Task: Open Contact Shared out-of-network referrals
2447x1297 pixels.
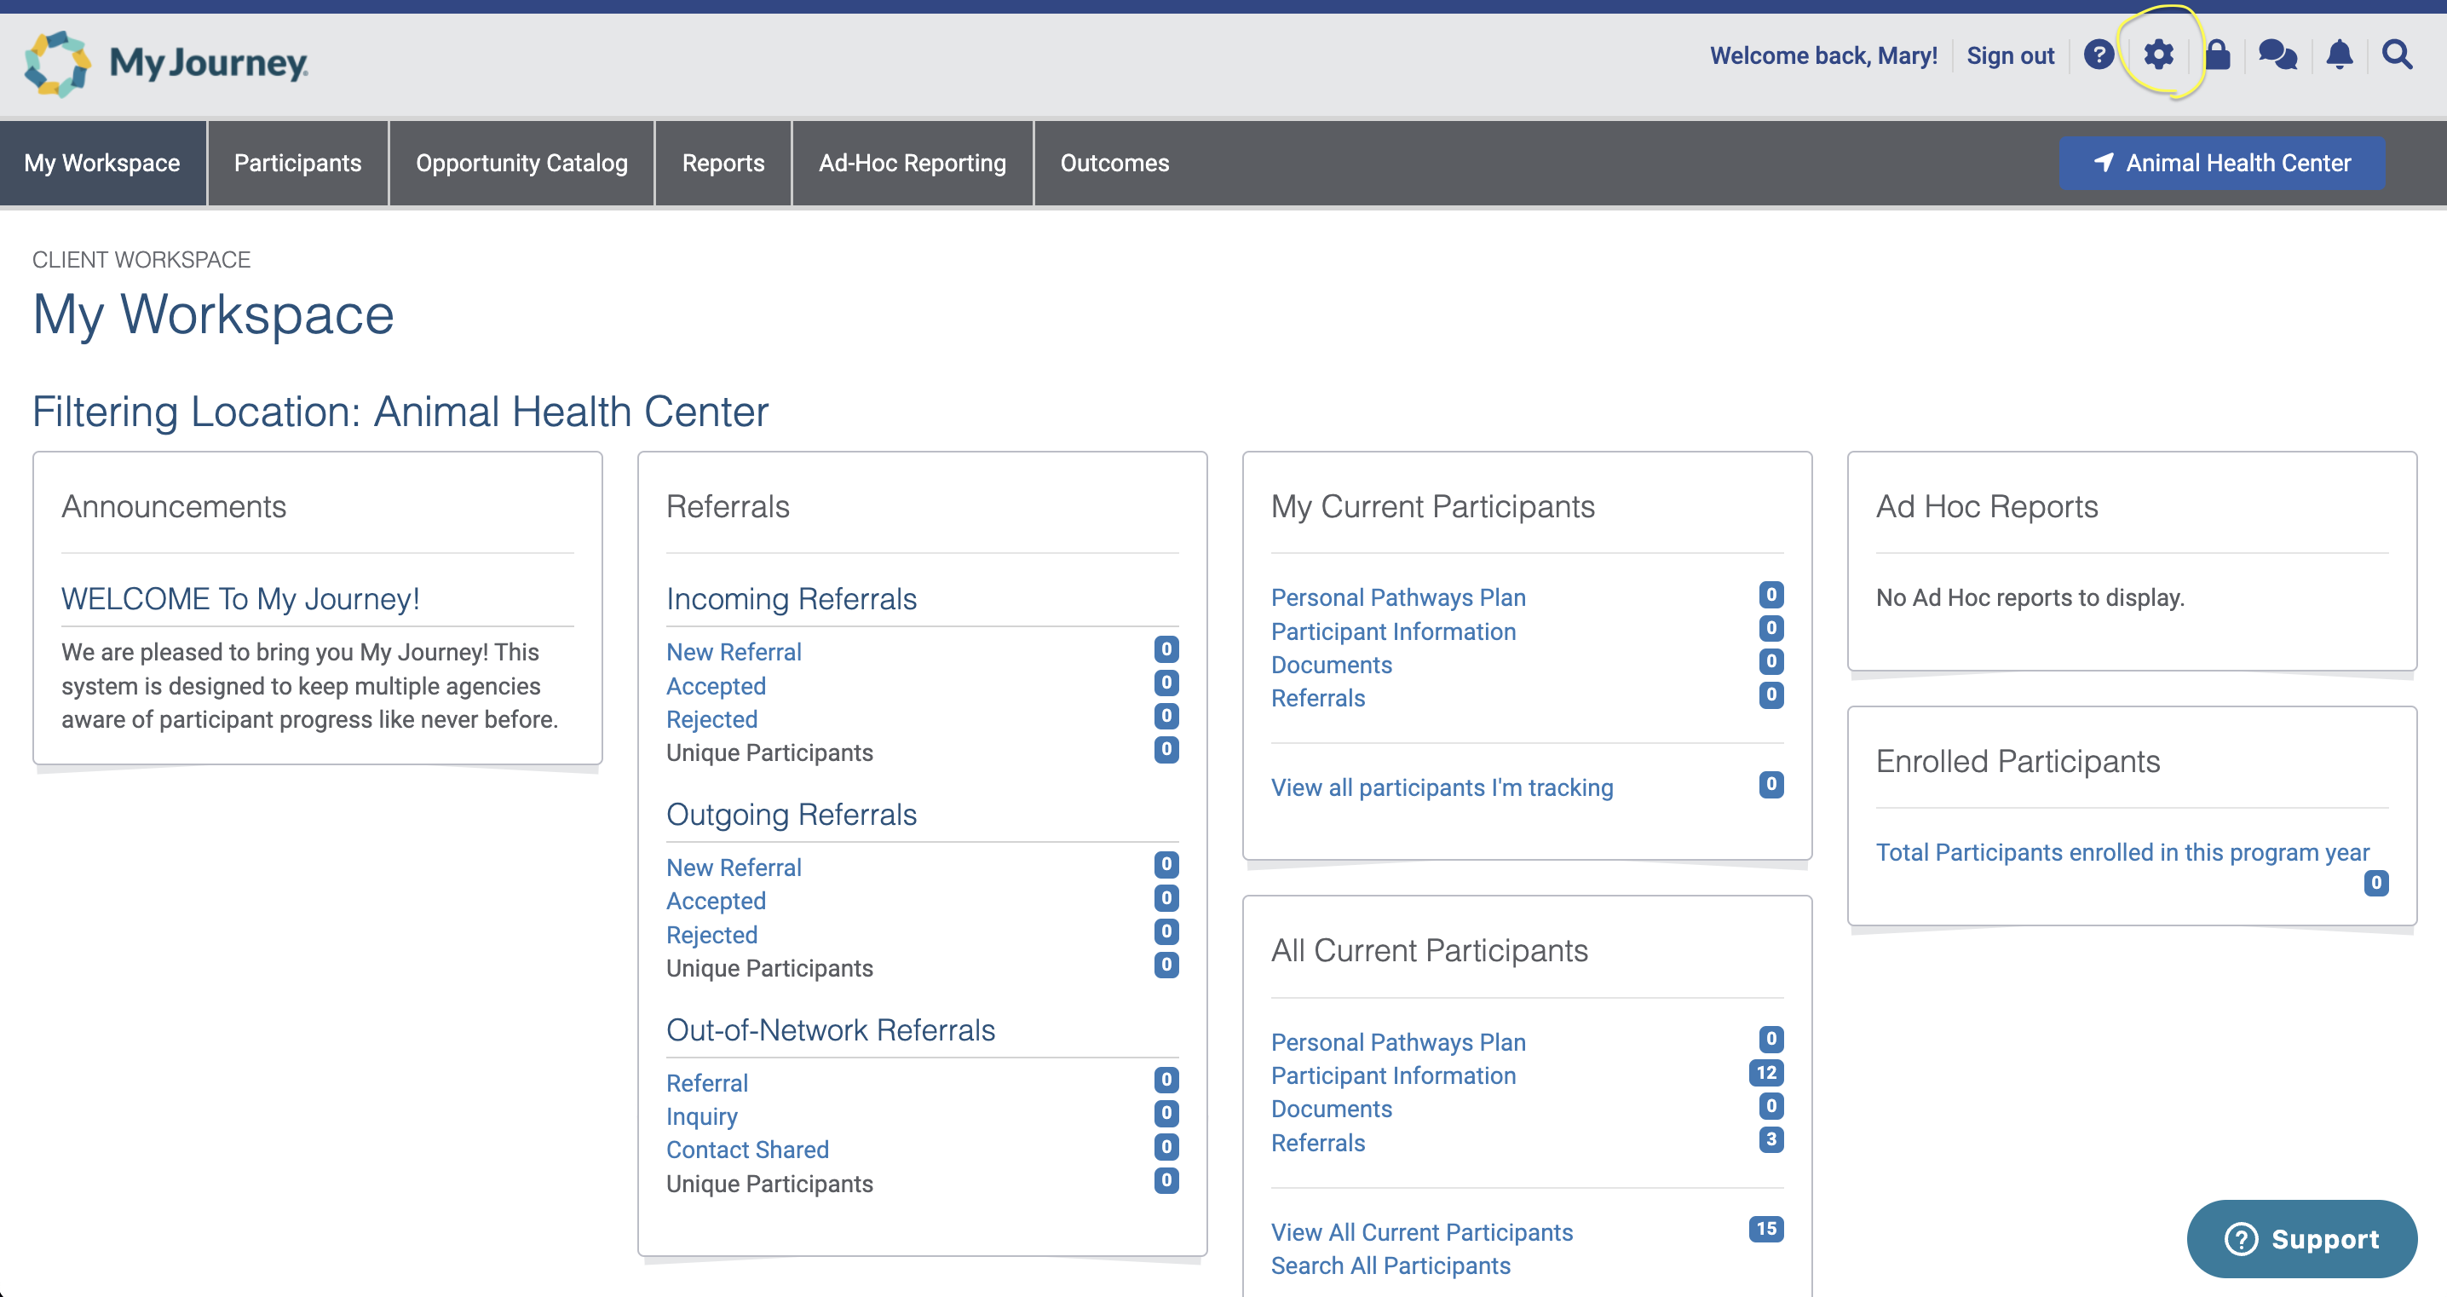Action: pos(746,1150)
